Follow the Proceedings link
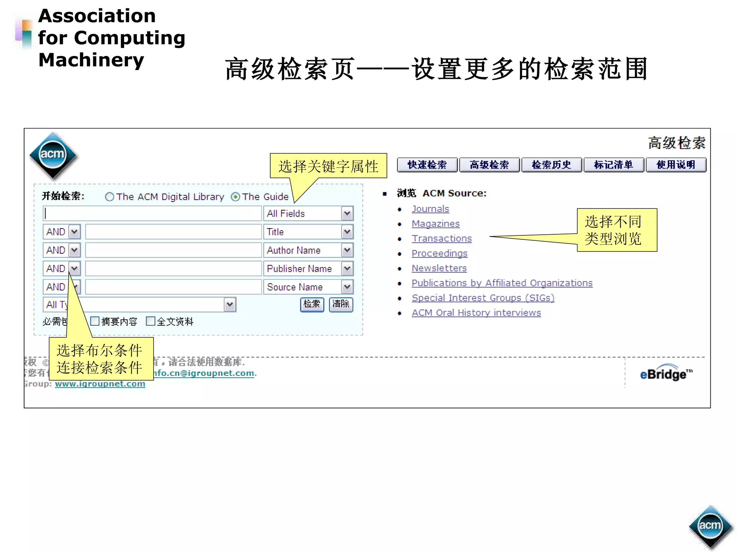737x552 pixels. click(x=439, y=253)
